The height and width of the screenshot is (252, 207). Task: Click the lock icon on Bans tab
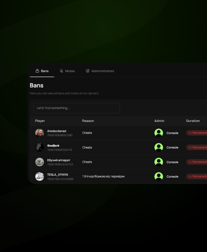[37, 71]
